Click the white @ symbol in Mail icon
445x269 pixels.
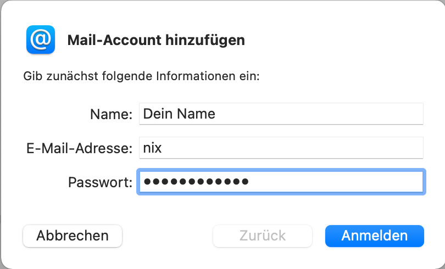[x=41, y=39]
